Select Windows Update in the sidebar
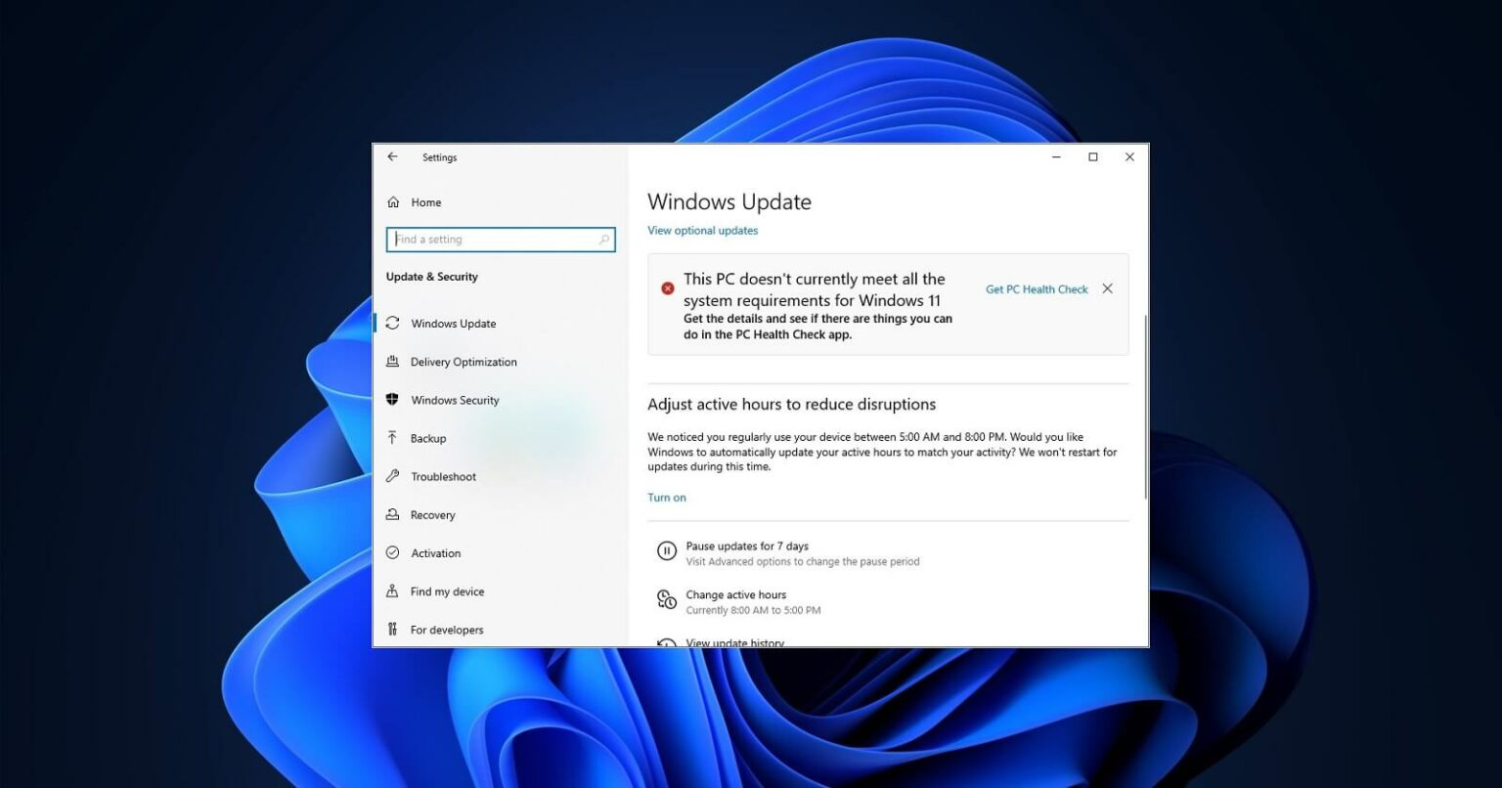Viewport: 1502px width, 788px height. [x=453, y=323]
